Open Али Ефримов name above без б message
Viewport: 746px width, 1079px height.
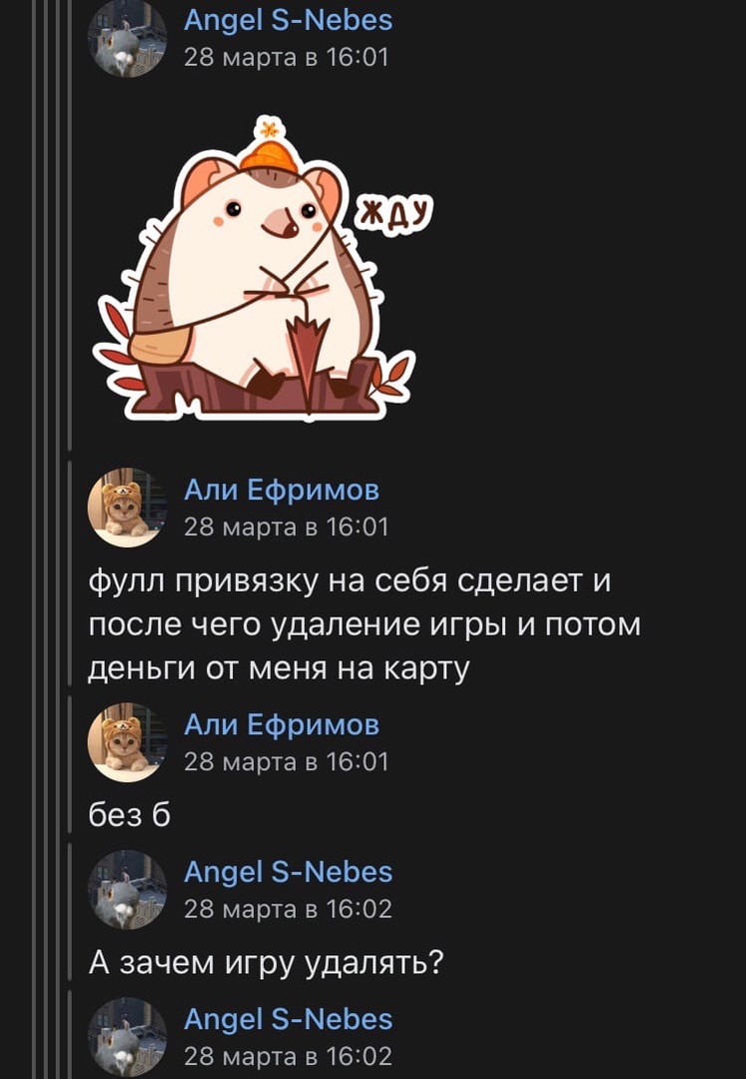(282, 725)
